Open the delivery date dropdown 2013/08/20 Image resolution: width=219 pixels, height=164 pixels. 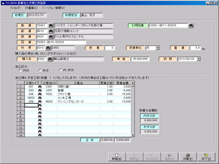(x=198, y=59)
